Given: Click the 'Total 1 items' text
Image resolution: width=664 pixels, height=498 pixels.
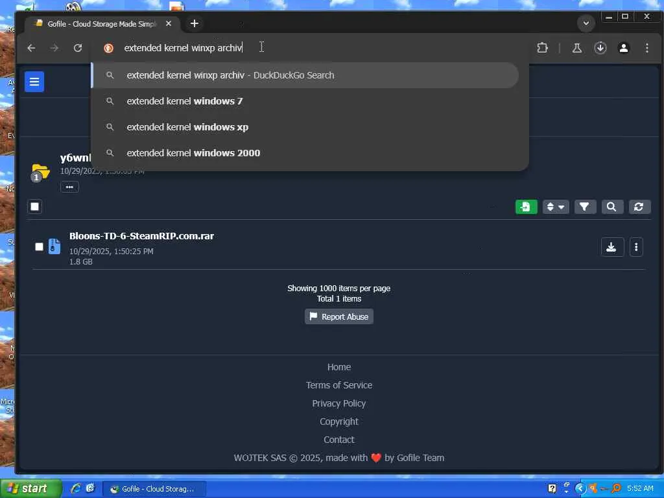Looking at the screenshot, I should [x=338, y=299].
